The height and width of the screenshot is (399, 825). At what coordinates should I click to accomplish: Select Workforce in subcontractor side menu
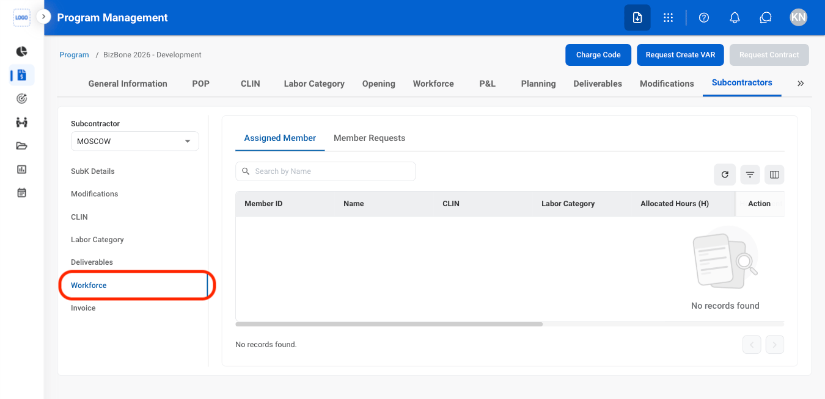point(89,286)
